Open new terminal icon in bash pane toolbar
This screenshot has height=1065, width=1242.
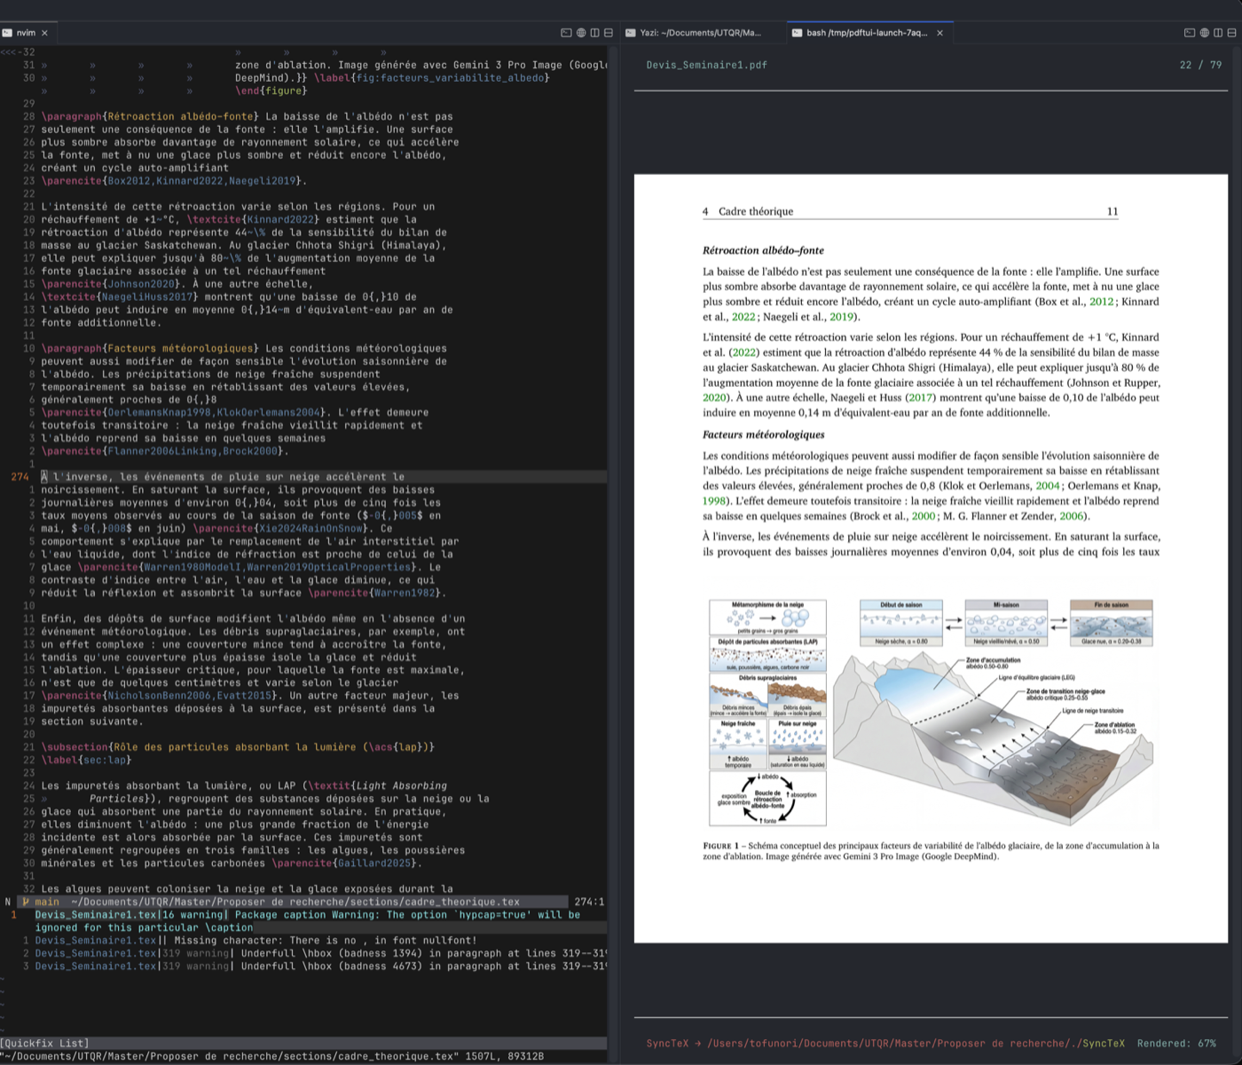pyautogui.click(x=1190, y=33)
